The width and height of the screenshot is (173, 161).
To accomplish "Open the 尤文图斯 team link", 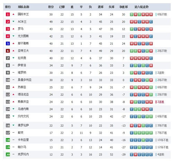I will [23, 36].
